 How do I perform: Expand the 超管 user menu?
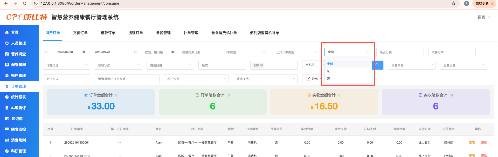(484, 17)
